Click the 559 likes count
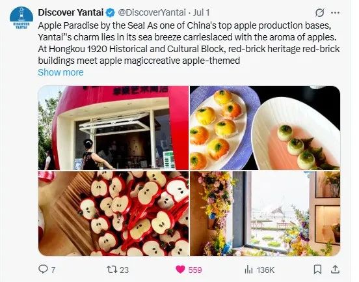Image resolution: width=359 pixels, height=282 pixels. point(195,270)
